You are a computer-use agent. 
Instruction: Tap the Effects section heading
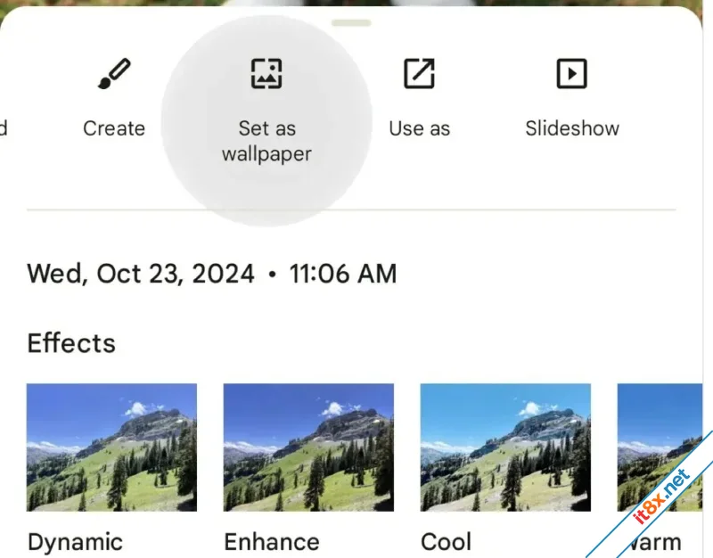pyautogui.click(x=71, y=343)
